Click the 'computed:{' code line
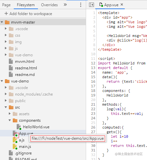 [x=113, y=127]
